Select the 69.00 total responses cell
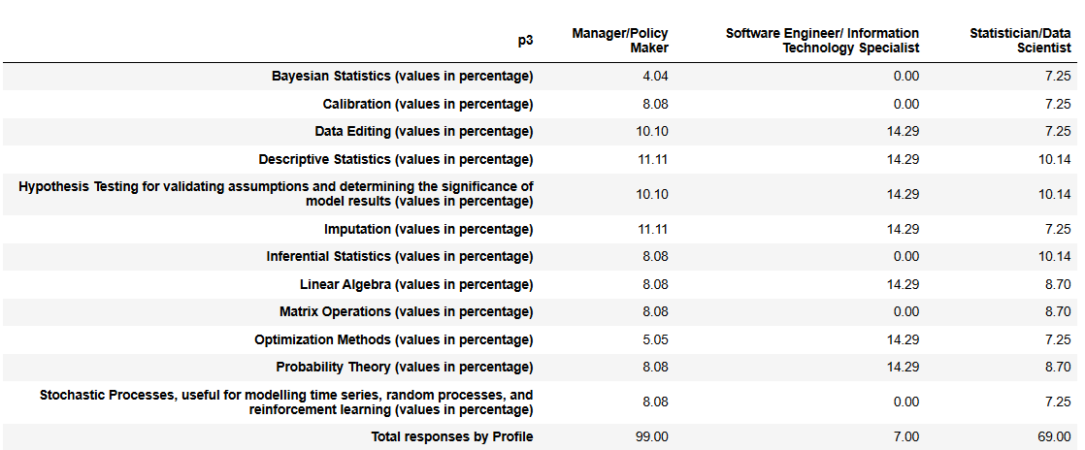Image resolution: width=1085 pixels, height=450 pixels. point(1054,436)
